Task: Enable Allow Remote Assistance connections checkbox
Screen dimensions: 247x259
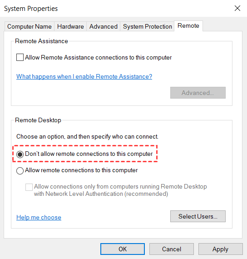Action: click(20, 57)
